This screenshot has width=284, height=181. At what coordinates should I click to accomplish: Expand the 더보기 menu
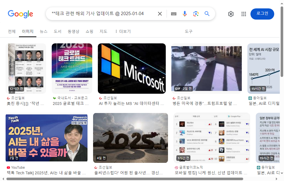123,32
